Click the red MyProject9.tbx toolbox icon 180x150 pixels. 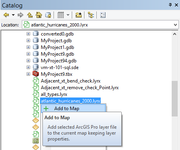pyautogui.click(x=36, y=74)
